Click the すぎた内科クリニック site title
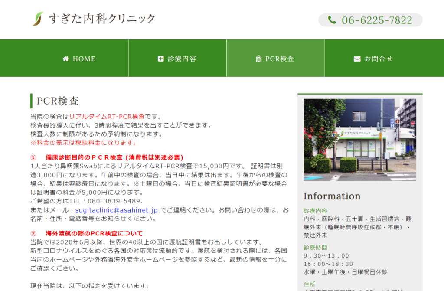 pyautogui.click(x=102, y=19)
